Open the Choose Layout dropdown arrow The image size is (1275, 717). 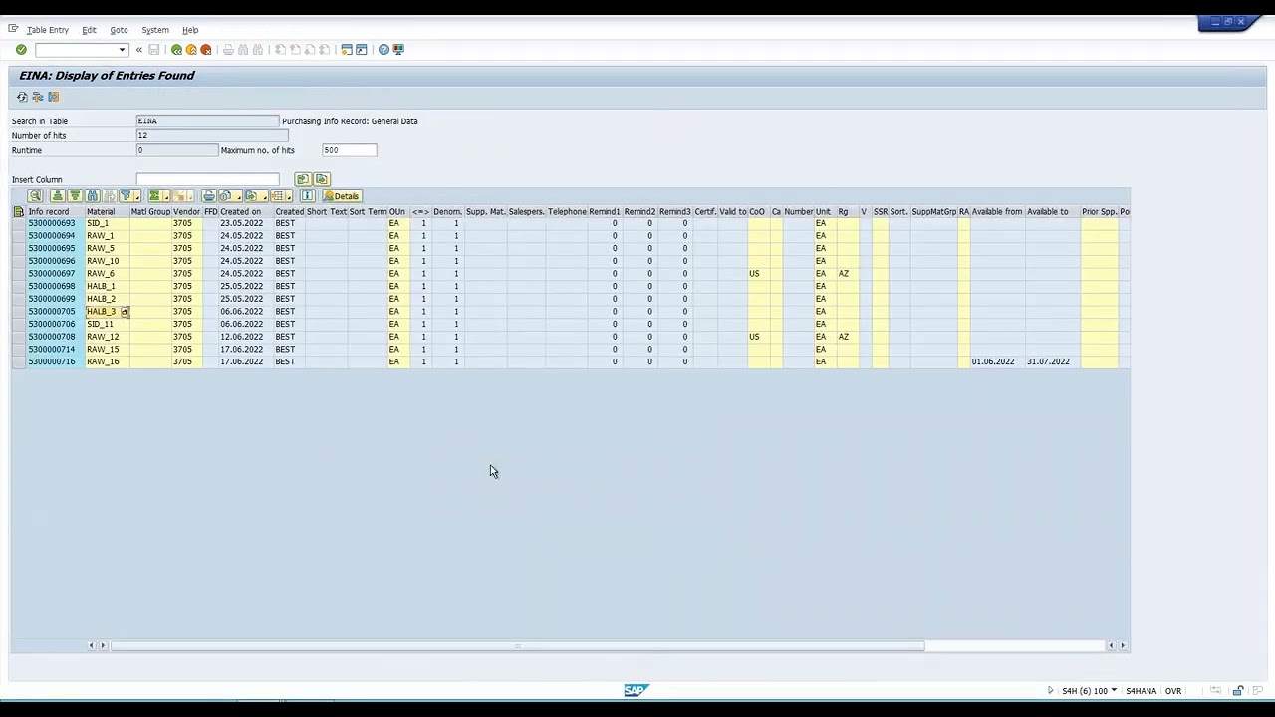pos(289,197)
